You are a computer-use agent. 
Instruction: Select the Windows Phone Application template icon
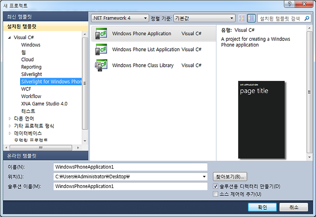point(101,33)
